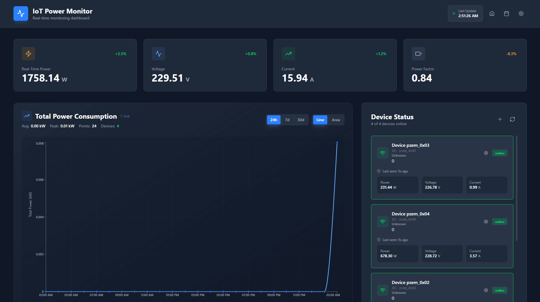Click the Devices 4 statistic
Viewport: 540px width, 302px height.
pos(110,126)
